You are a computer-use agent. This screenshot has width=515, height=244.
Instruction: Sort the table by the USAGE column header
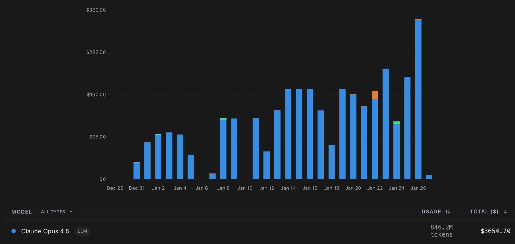pyautogui.click(x=431, y=212)
